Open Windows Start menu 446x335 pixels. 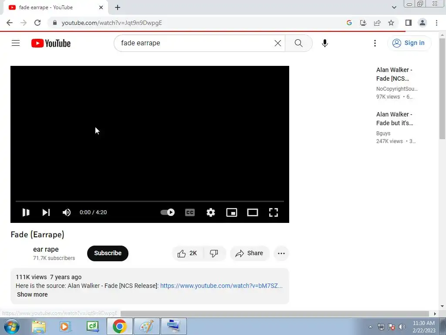pos(11,326)
